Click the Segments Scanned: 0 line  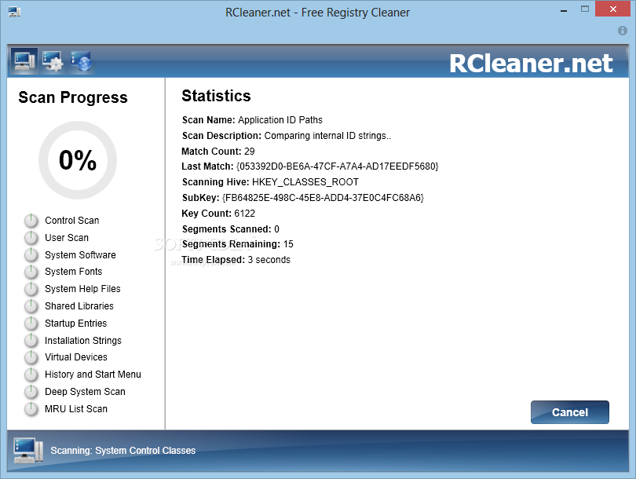(230, 229)
